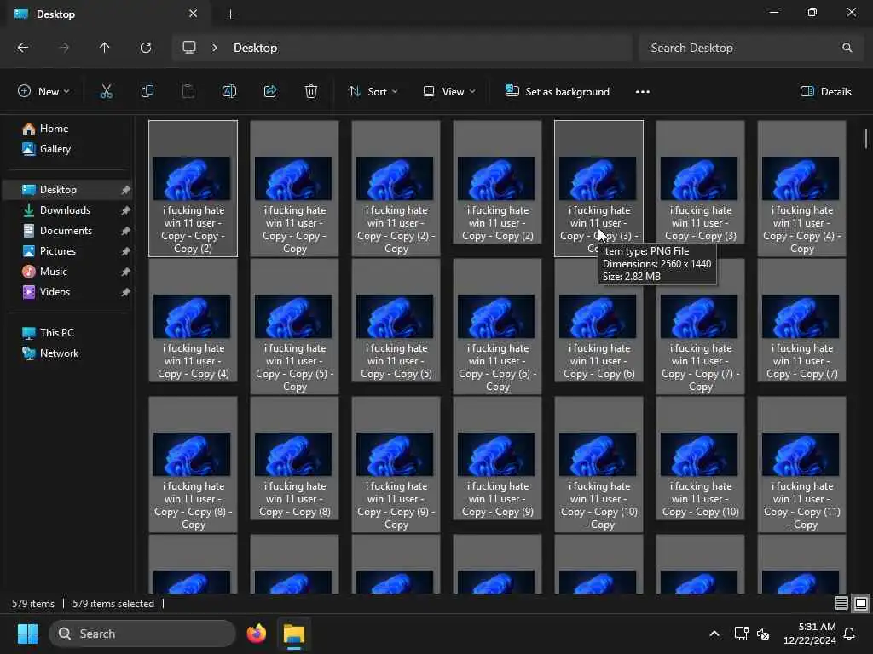Click the network tray icon
The height and width of the screenshot is (654, 873).
[x=741, y=634]
